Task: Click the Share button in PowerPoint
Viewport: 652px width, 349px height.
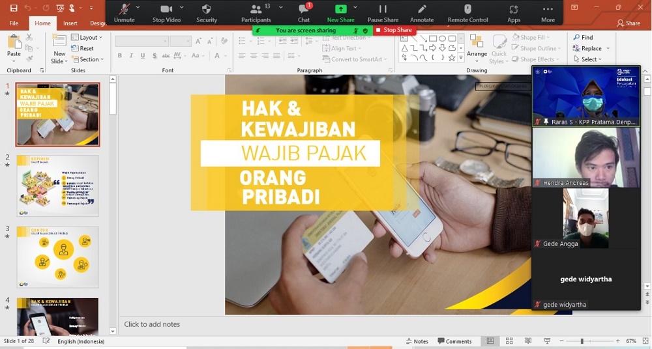Action: coord(629,23)
